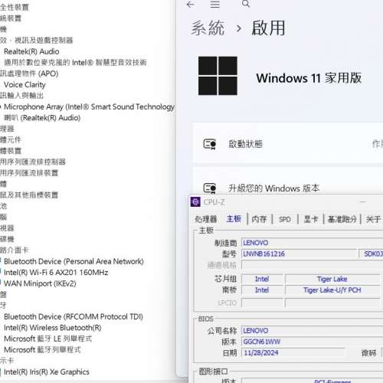Select Intel(R) Iris(R) Xe Graphics

(x=47, y=372)
